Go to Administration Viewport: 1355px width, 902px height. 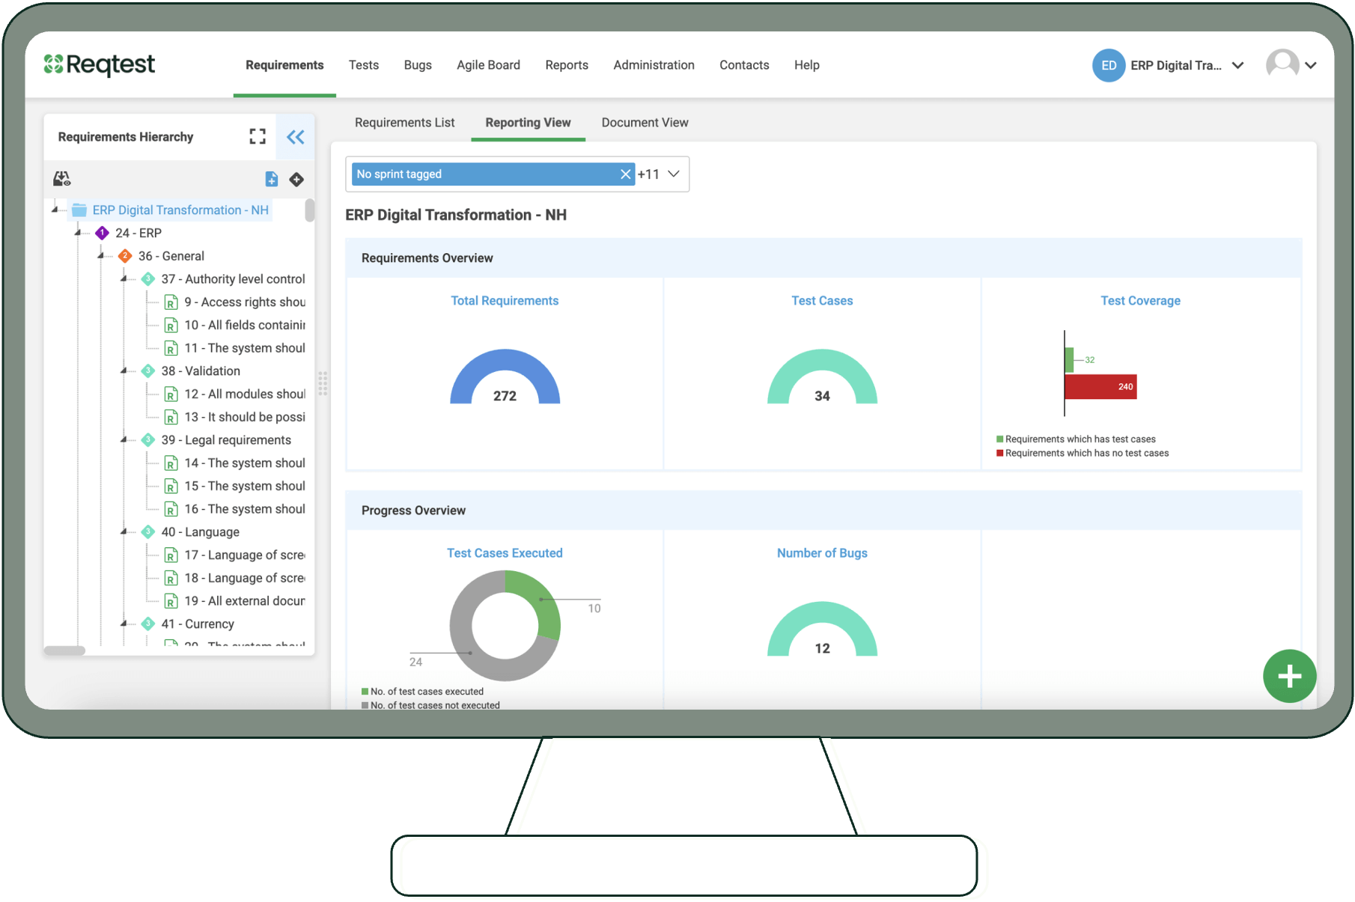coord(654,65)
